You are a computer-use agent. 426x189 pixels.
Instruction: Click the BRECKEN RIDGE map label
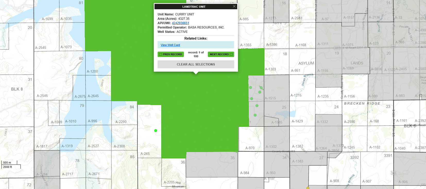tap(362, 103)
